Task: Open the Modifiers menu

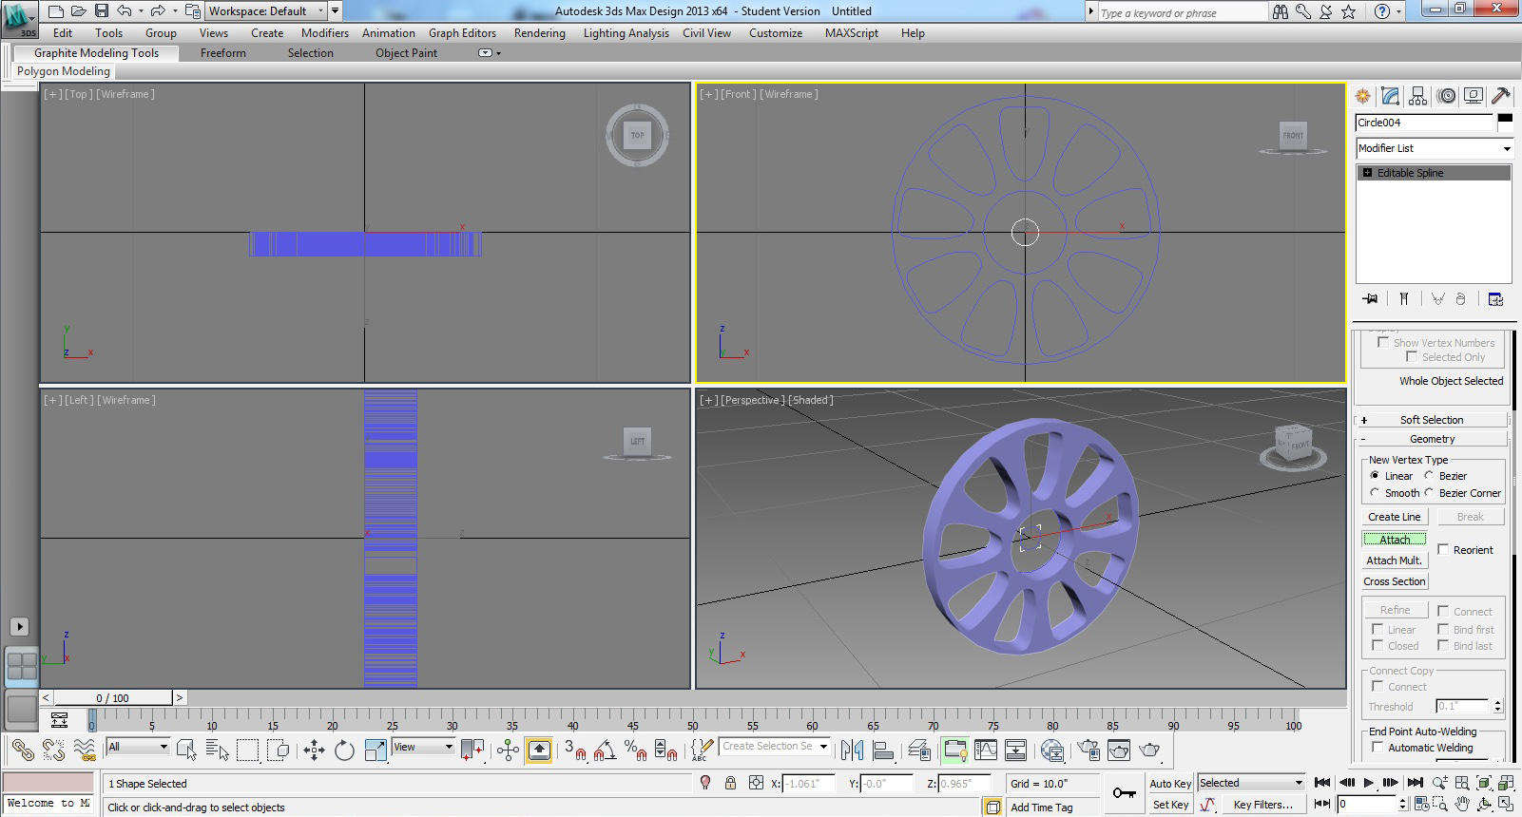Action: click(325, 33)
